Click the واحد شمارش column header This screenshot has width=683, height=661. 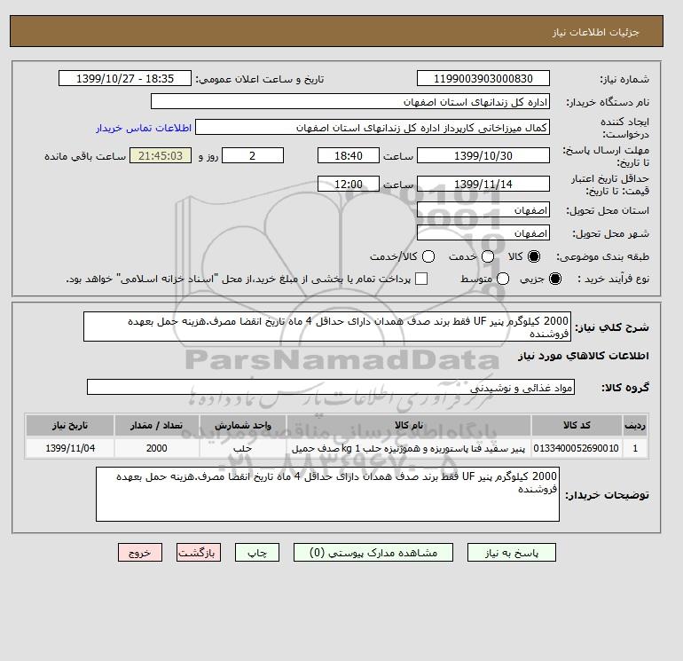(243, 425)
